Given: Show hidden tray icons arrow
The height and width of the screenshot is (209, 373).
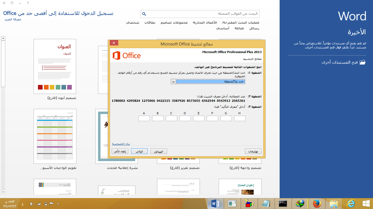Looking at the screenshot, I should coord(58,204).
